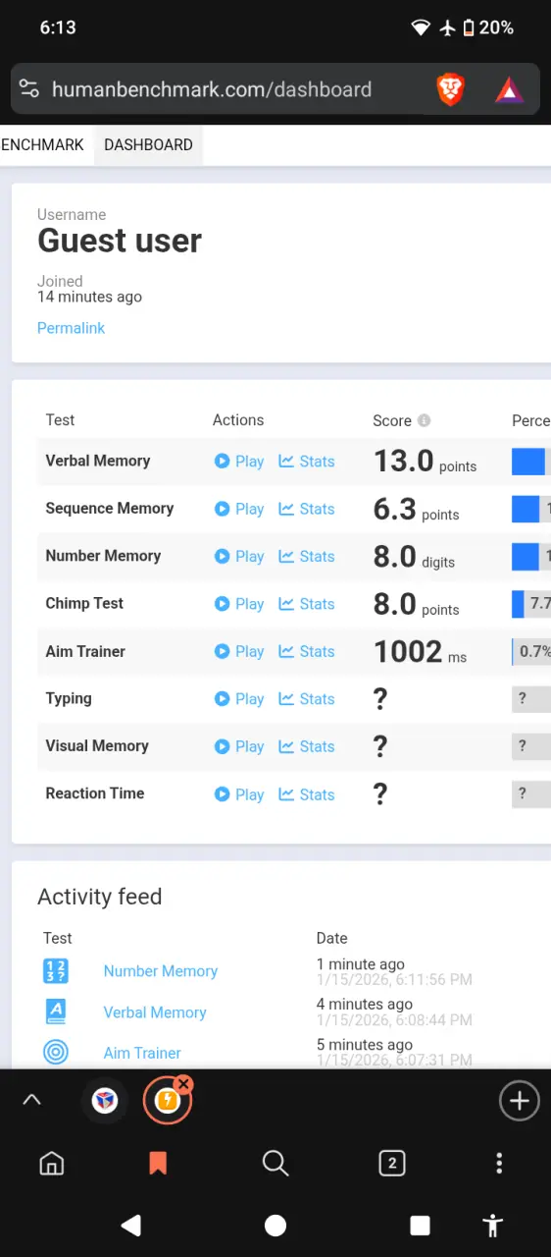Screen dimensions: 551x1257
Task: Tap the Aim Trainer target icon
Action: tap(56, 1053)
